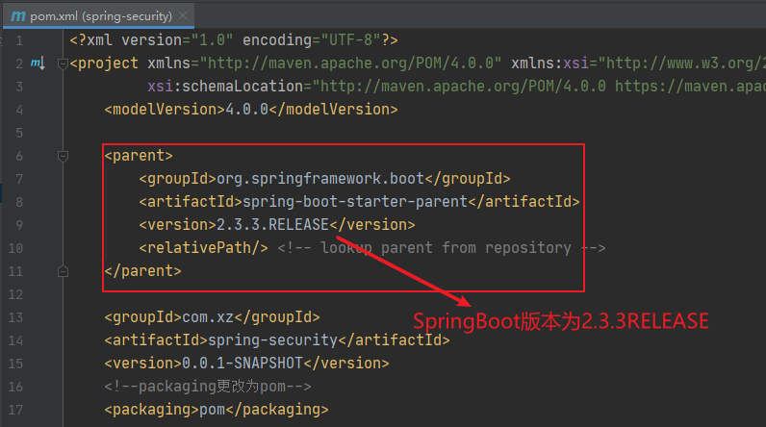Image resolution: width=766 pixels, height=427 pixels.
Task: Click the 0.0.1-SNAPSHOT version value
Action: point(243,364)
